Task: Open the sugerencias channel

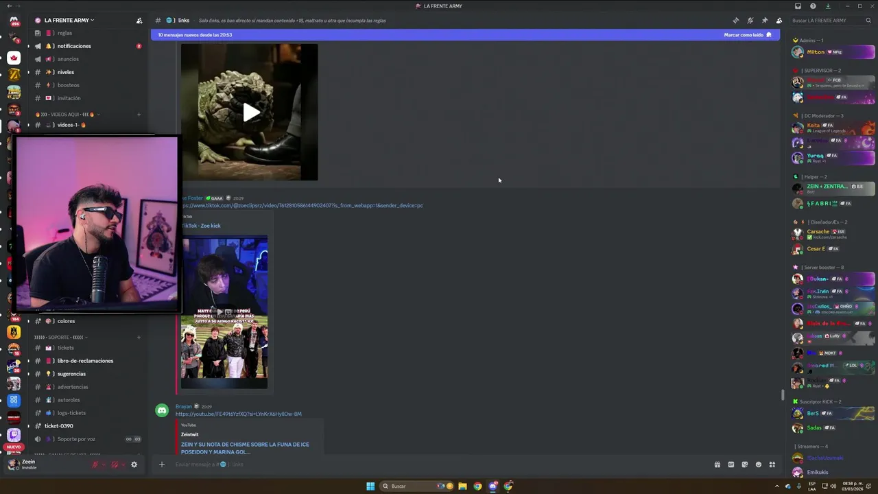Action: click(88, 374)
